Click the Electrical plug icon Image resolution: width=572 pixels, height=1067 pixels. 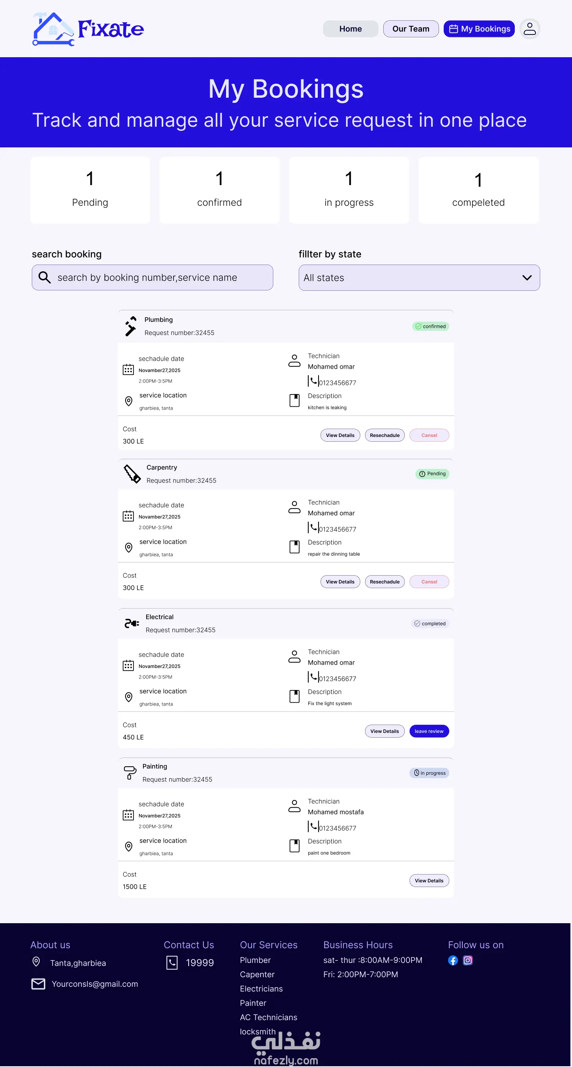[132, 623]
